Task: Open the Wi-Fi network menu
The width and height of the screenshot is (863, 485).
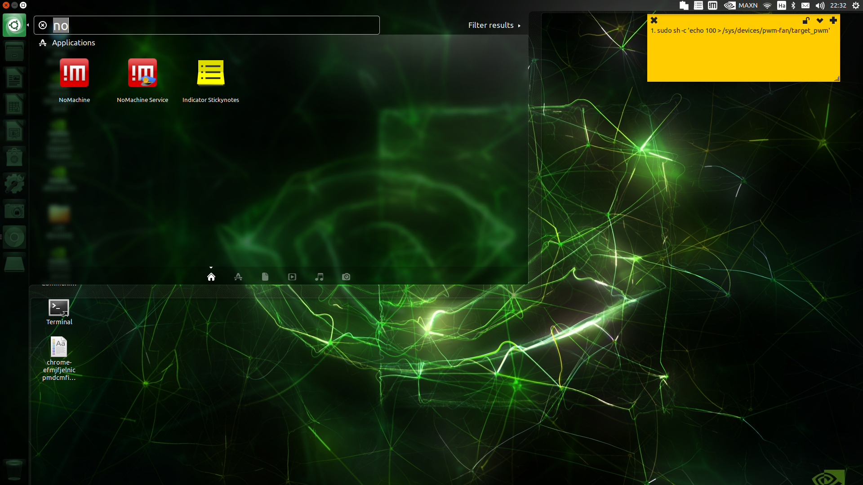Action: click(x=767, y=5)
